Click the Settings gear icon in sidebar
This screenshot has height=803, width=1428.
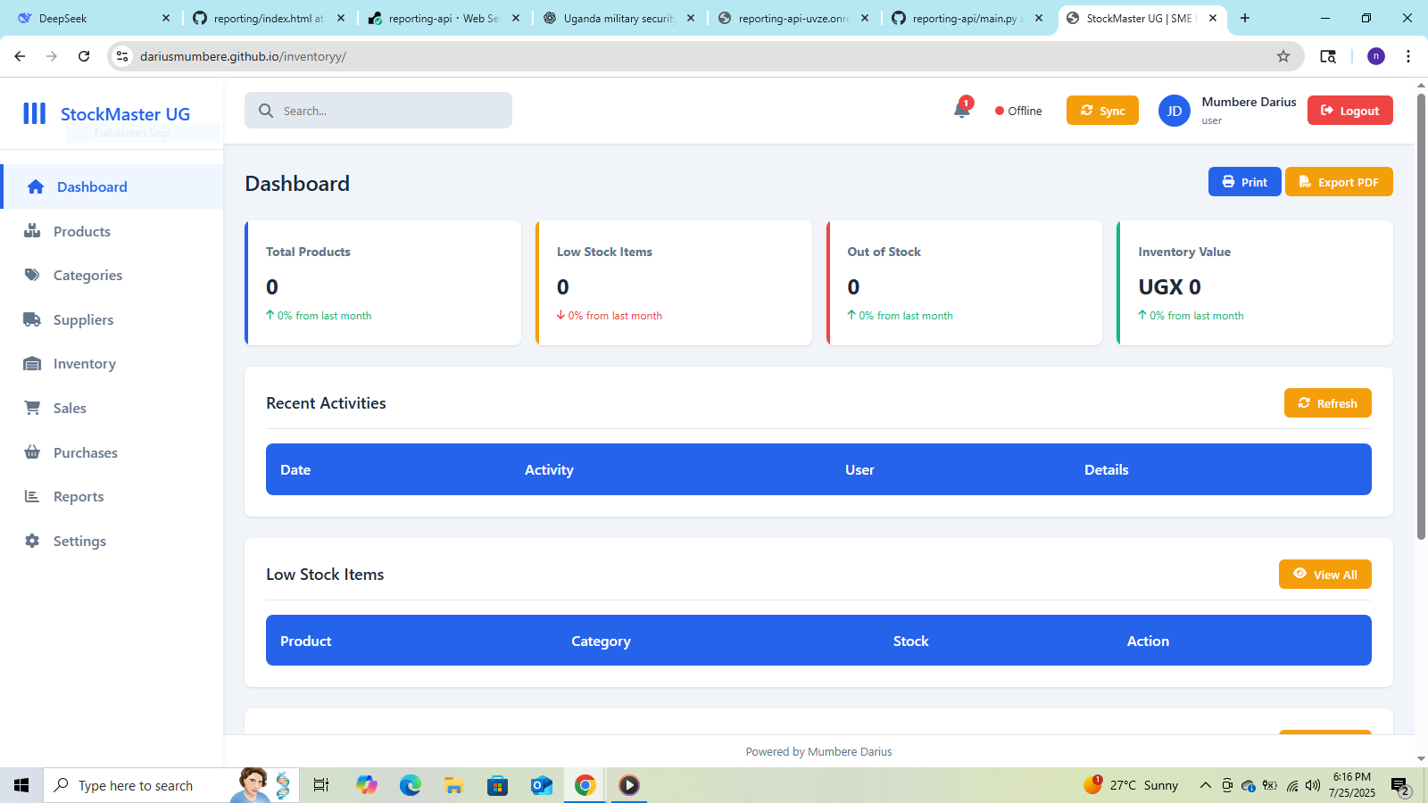[32, 541]
